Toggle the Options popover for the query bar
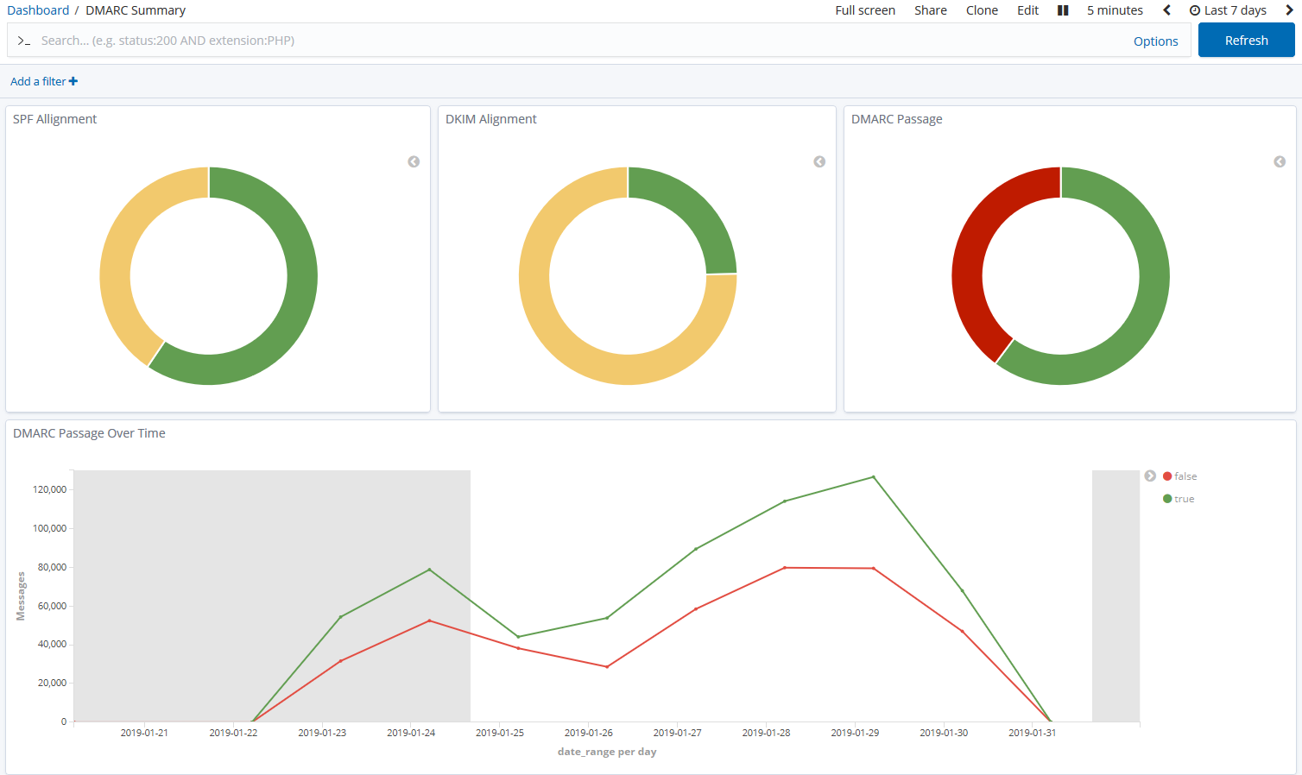The height and width of the screenshot is (775, 1302). tap(1156, 41)
